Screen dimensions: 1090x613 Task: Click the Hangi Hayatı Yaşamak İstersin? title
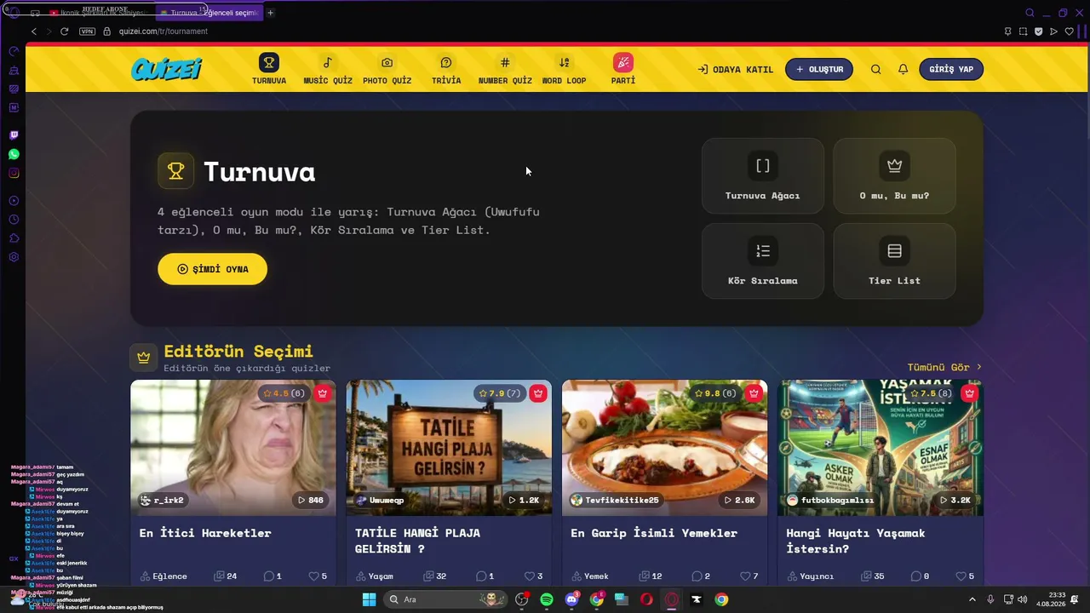[855, 541]
